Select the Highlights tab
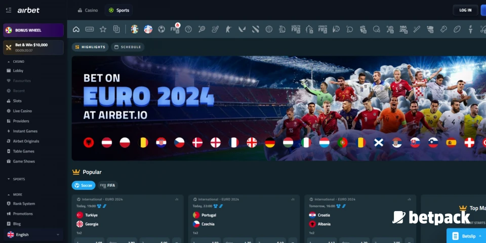Screen dimensions: 486x243 click(90, 47)
